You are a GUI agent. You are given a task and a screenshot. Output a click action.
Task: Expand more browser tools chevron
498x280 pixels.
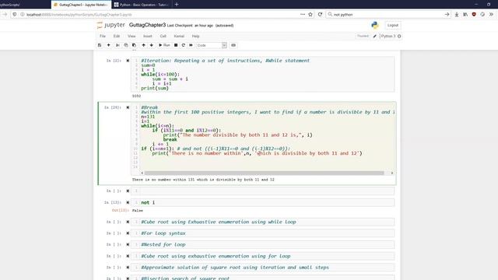tap(491, 15)
